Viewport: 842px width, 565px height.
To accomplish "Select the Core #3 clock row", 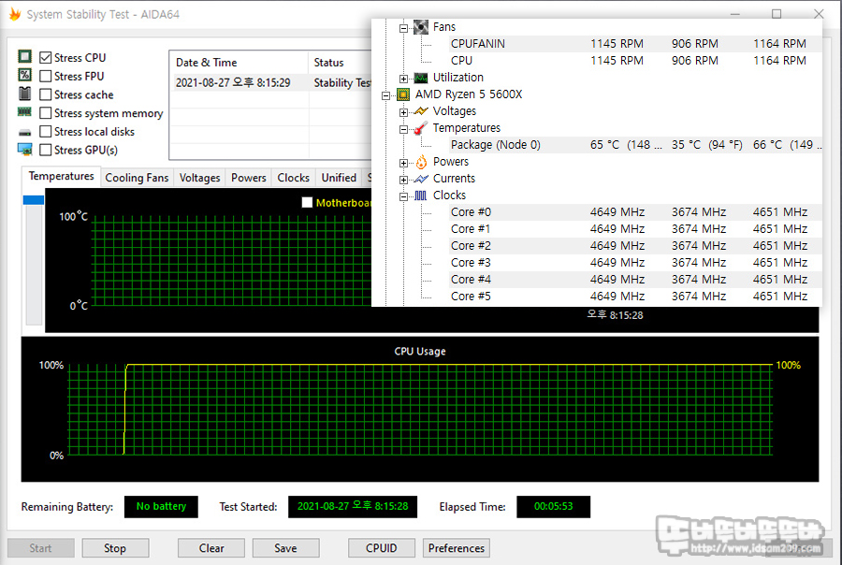I will (634, 263).
